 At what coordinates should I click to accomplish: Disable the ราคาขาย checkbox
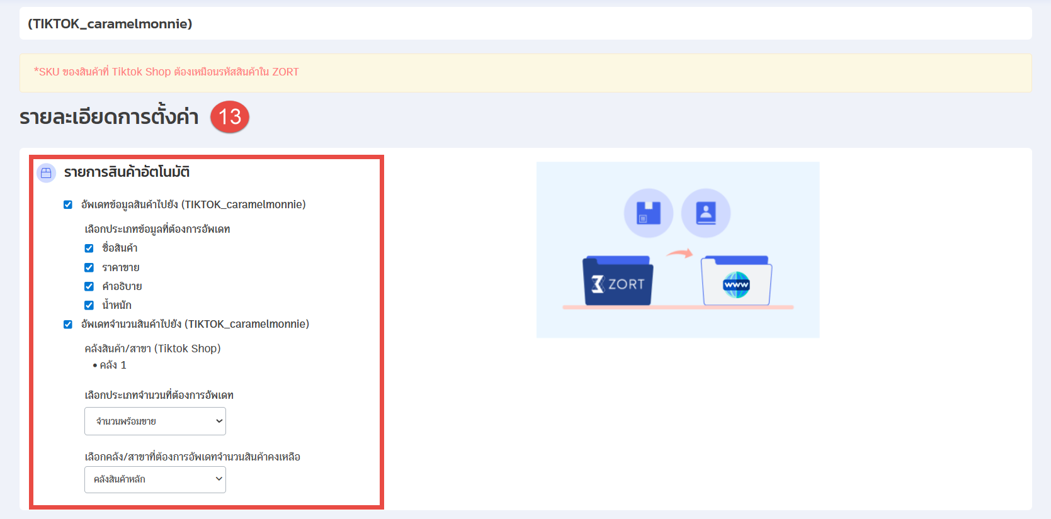[89, 267]
